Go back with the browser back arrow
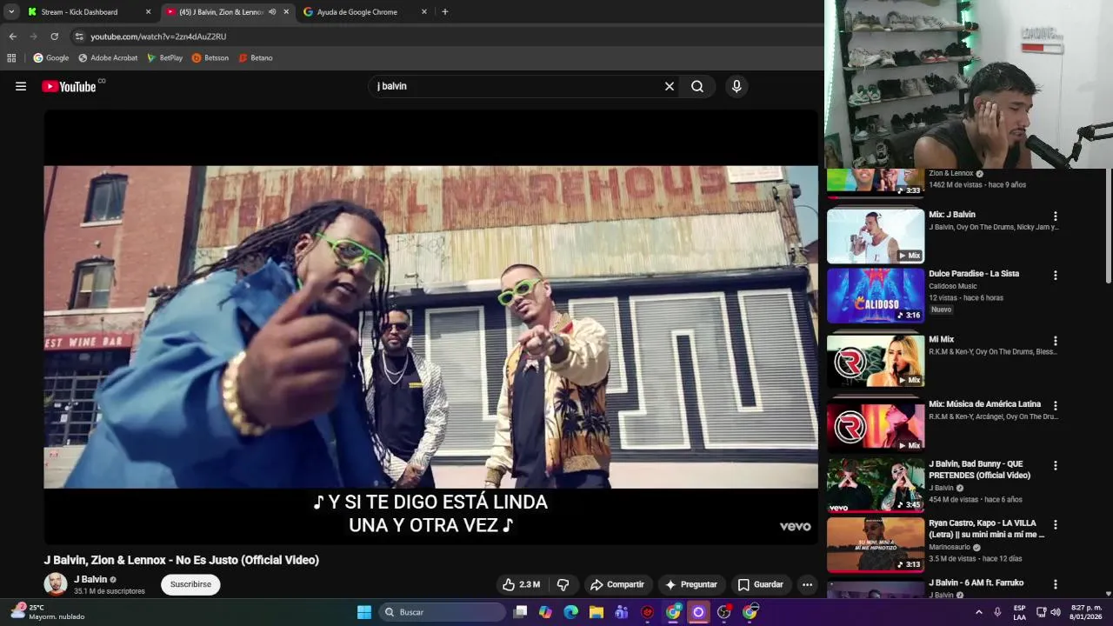Viewport: 1113px width, 626px height. [x=12, y=37]
